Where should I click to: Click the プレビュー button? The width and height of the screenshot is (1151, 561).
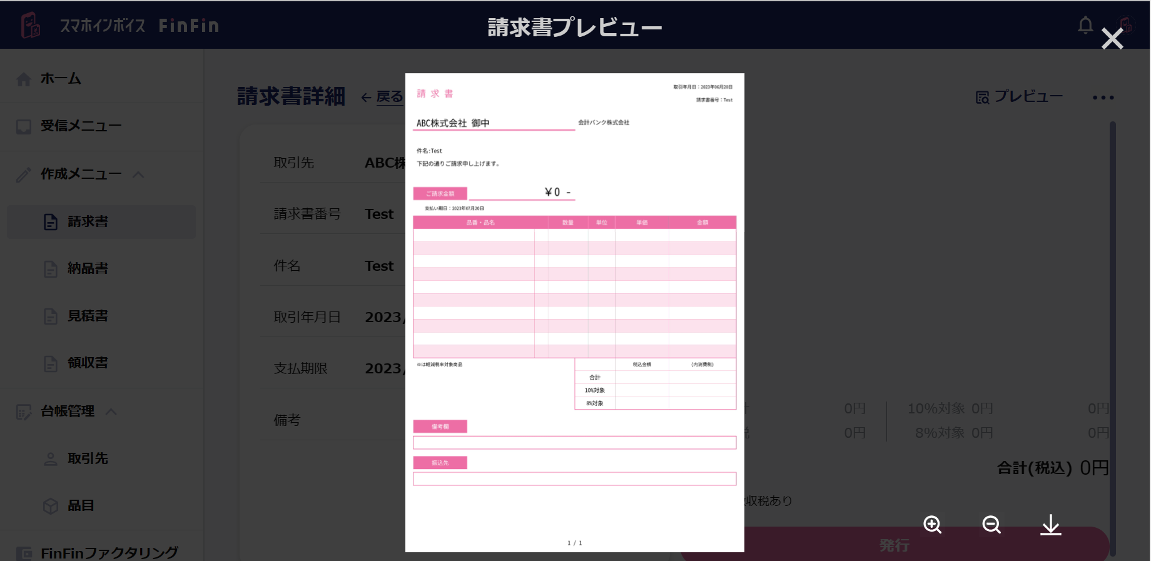pos(1020,97)
